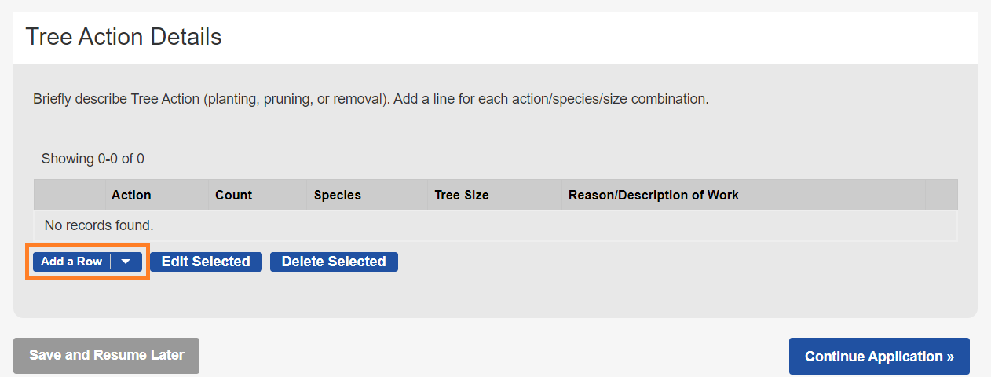Sort by the Species column header

click(338, 195)
